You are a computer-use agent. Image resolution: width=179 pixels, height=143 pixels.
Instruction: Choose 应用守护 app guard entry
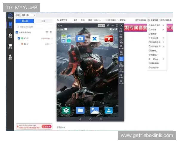pyautogui.click(x=154, y=67)
